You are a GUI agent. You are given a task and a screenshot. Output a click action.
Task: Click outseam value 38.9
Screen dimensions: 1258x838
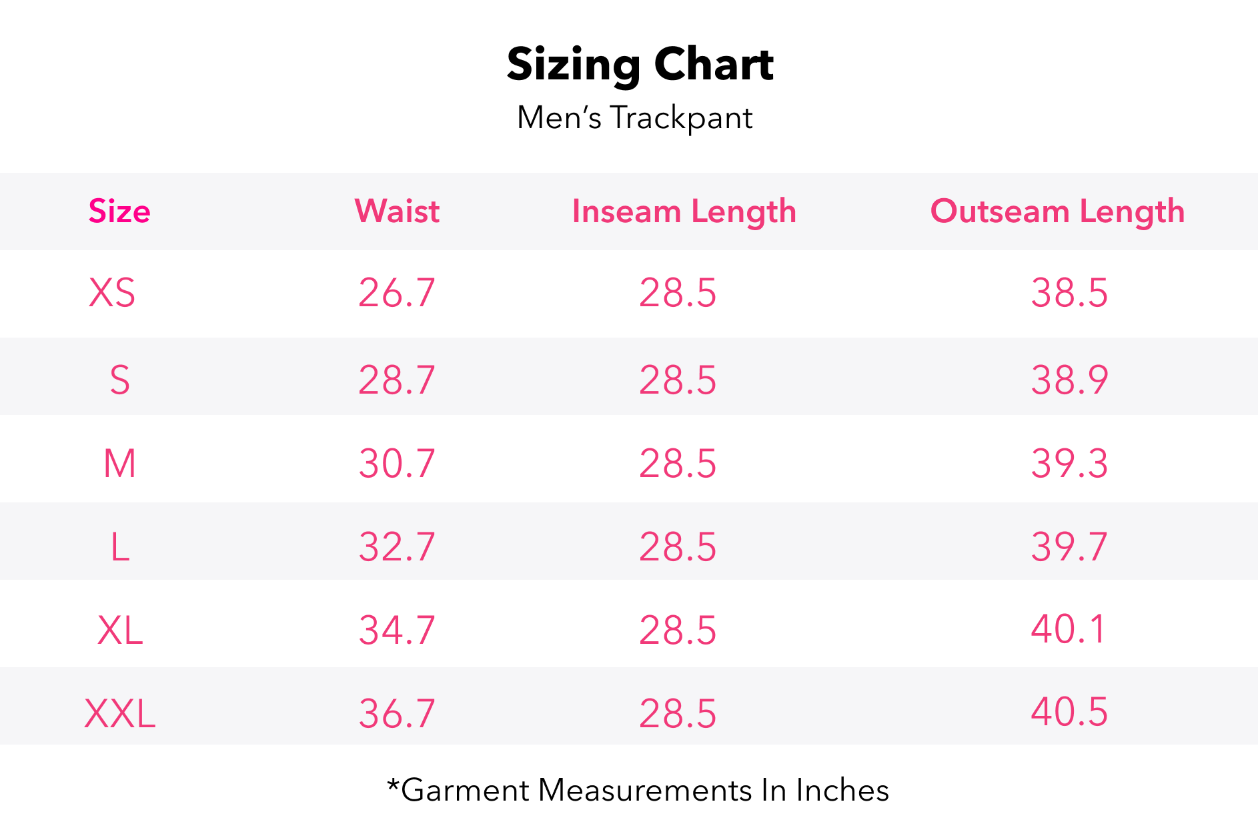[x=1069, y=380]
